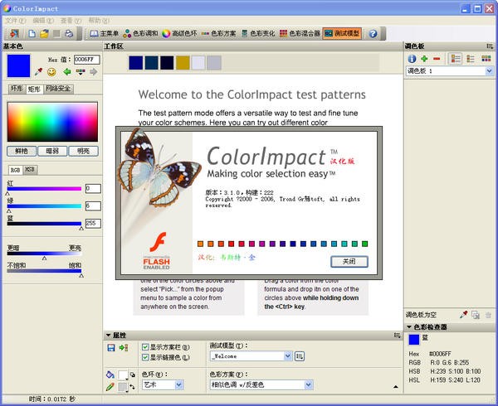Switch to the RGB tab
The image size is (498, 406).
pyautogui.click(x=15, y=170)
